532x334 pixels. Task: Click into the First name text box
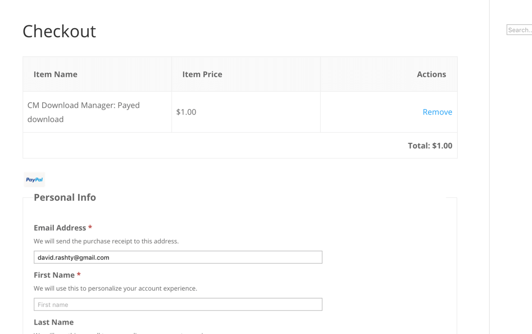(178, 305)
